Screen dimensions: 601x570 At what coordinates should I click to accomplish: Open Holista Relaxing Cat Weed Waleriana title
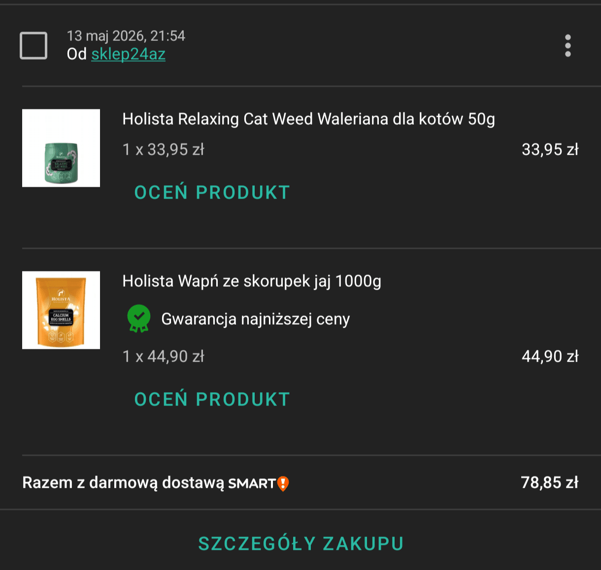pyautogui.click(x=308, y=119)
